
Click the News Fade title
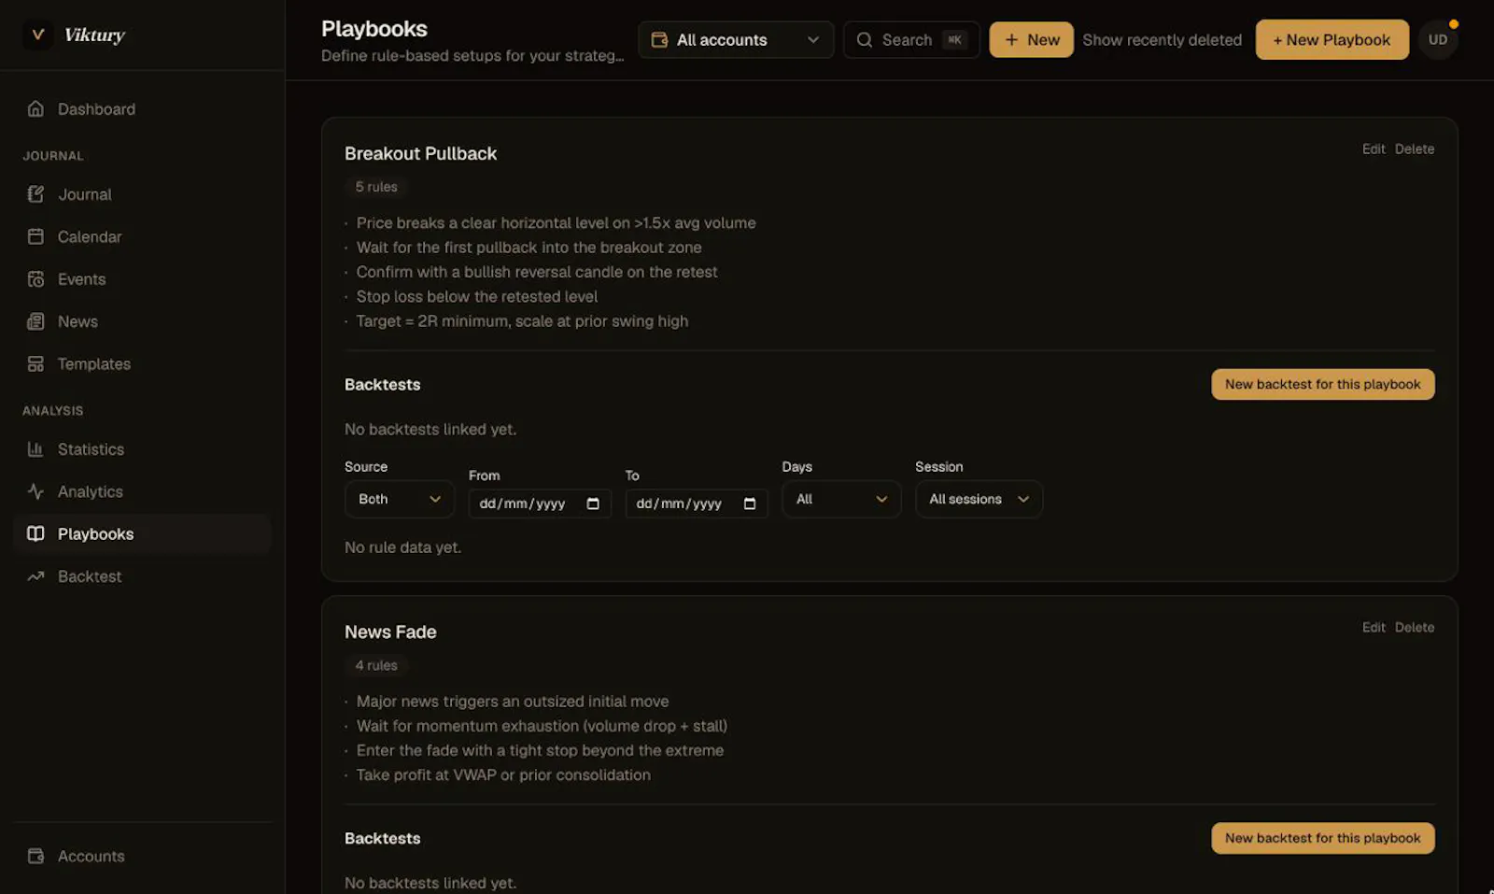click(x=390, y=632)
